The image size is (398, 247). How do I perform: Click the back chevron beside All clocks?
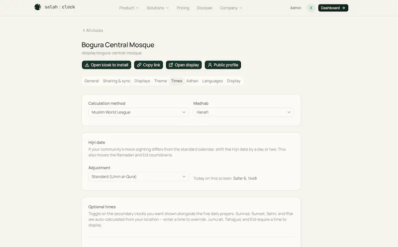tap(84, 30)
